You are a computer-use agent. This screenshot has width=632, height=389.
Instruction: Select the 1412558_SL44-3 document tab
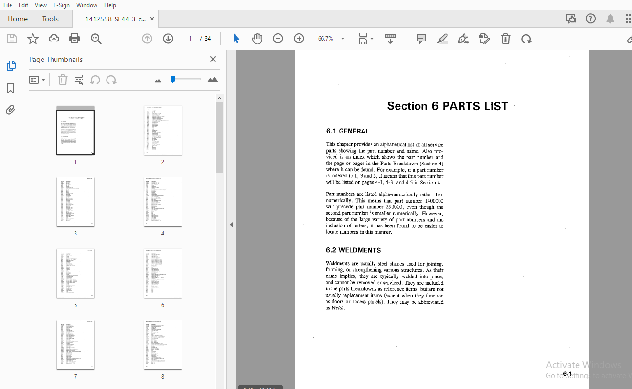point(115,19)
